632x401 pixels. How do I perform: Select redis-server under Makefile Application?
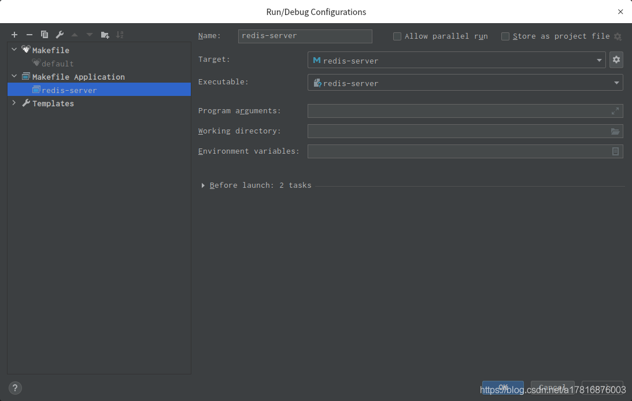69,90
